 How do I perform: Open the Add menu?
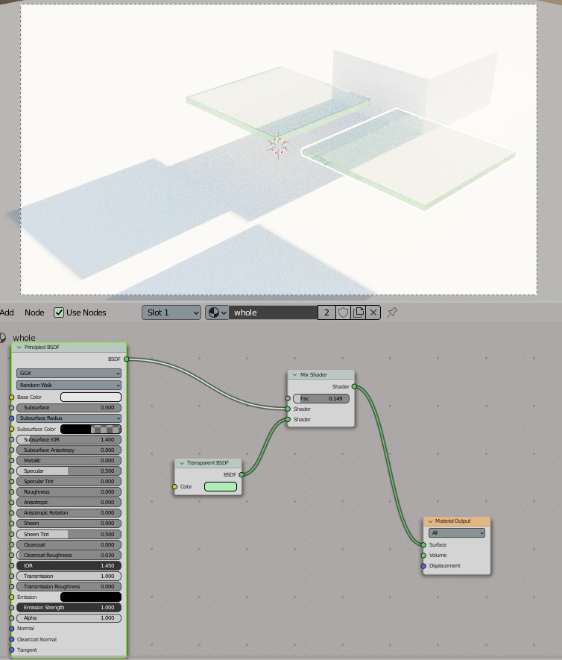coord(7,312)
